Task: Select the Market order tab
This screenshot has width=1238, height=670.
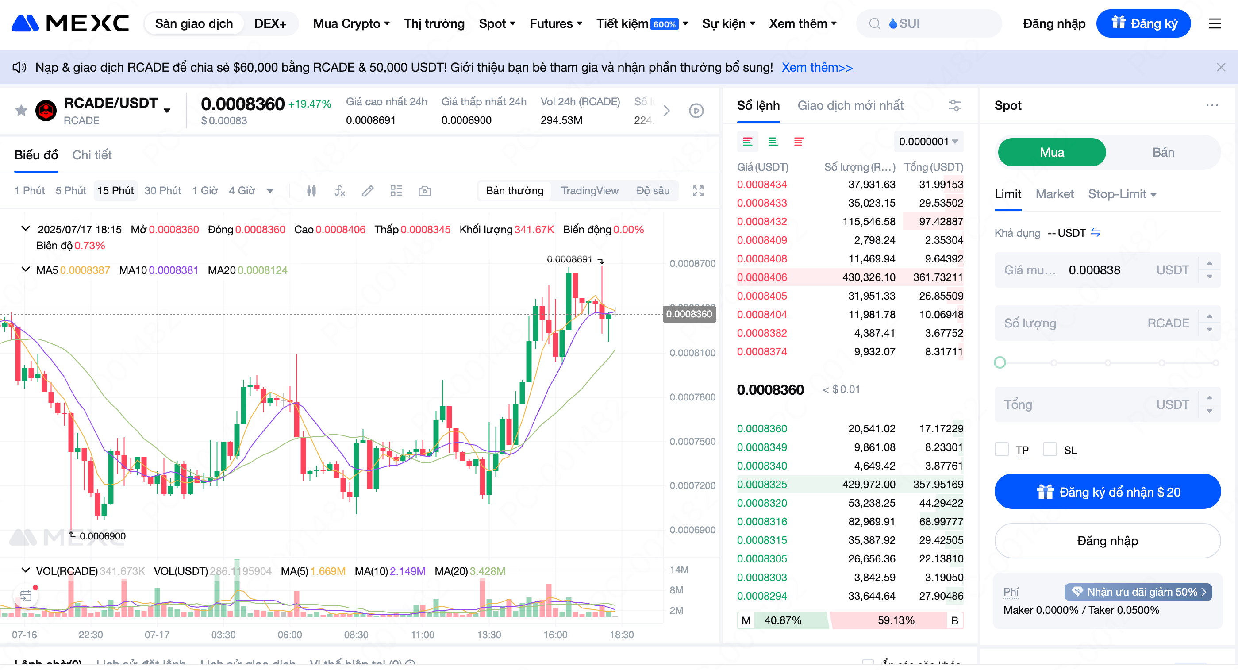Action: [1054, 194]
